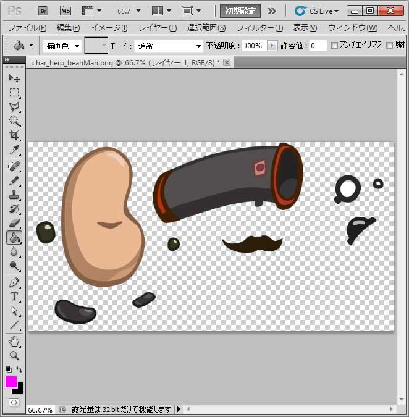Select the Eraser tool

pos(14,223)
